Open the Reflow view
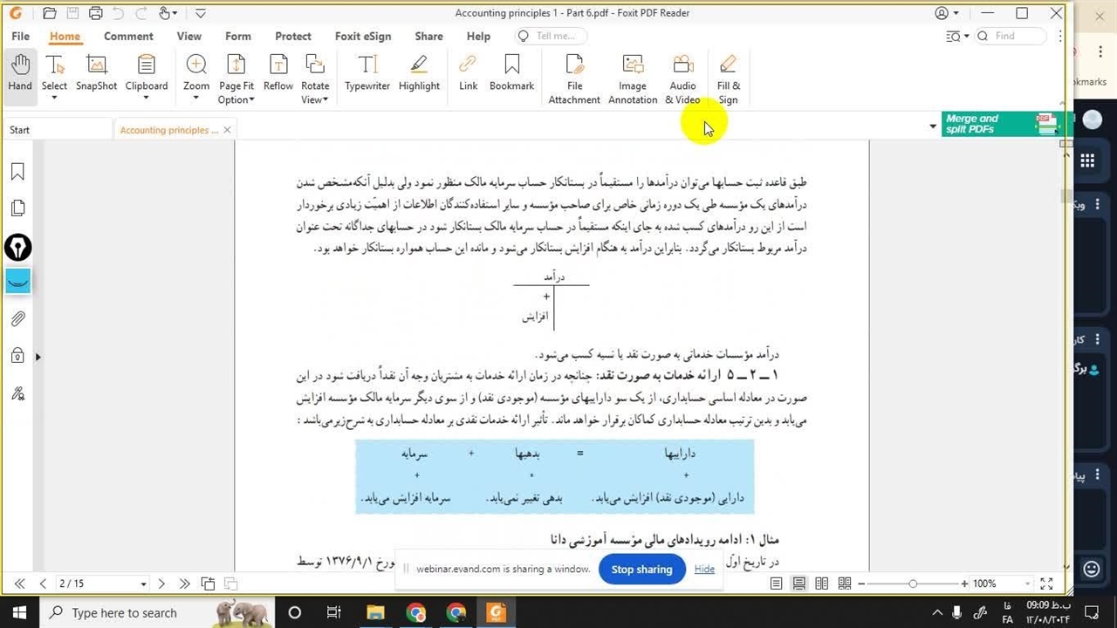Image resolution: width=1117 pixels, height=628 pixels. [278, 72]
